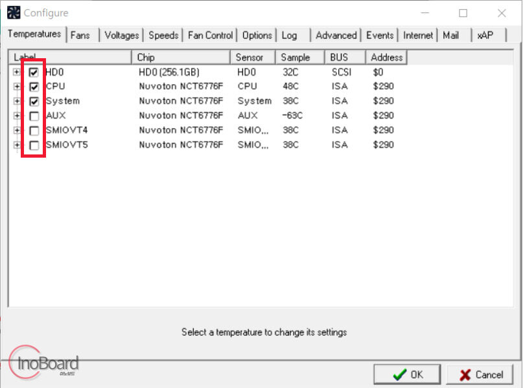The image size is (525, 388).
Task: Close the Configure window
Action: coord(502,13)
